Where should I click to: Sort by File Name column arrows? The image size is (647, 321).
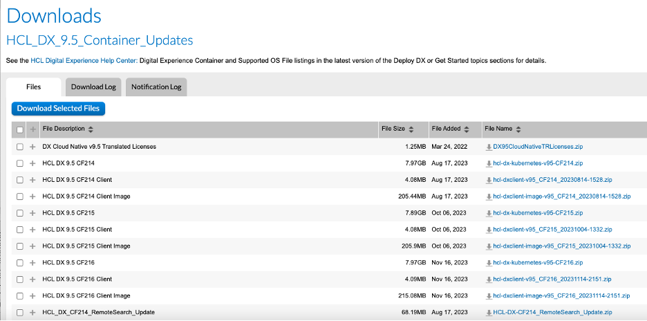click(518, 129)
